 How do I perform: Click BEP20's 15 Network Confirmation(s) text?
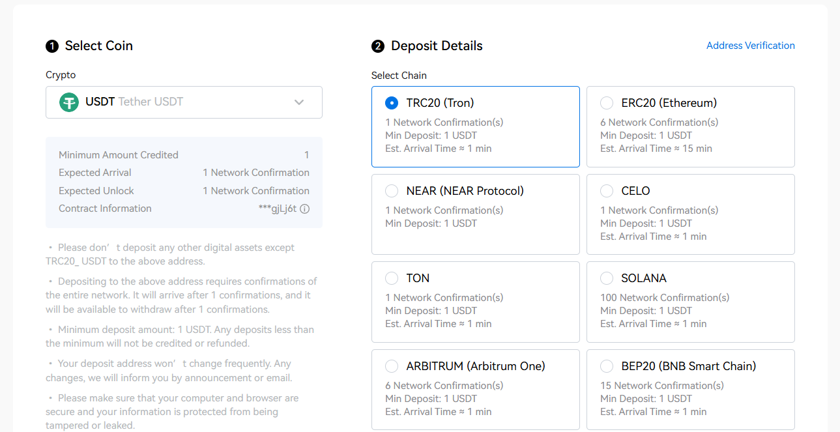coord(662,386)
